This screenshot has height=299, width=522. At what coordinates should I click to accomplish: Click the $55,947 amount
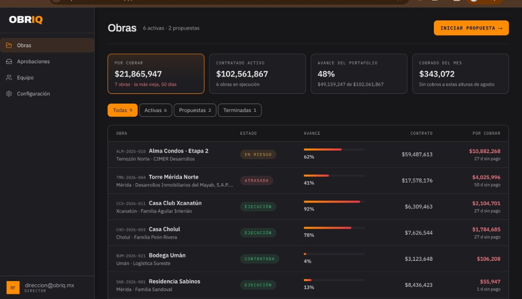[490, 282]
